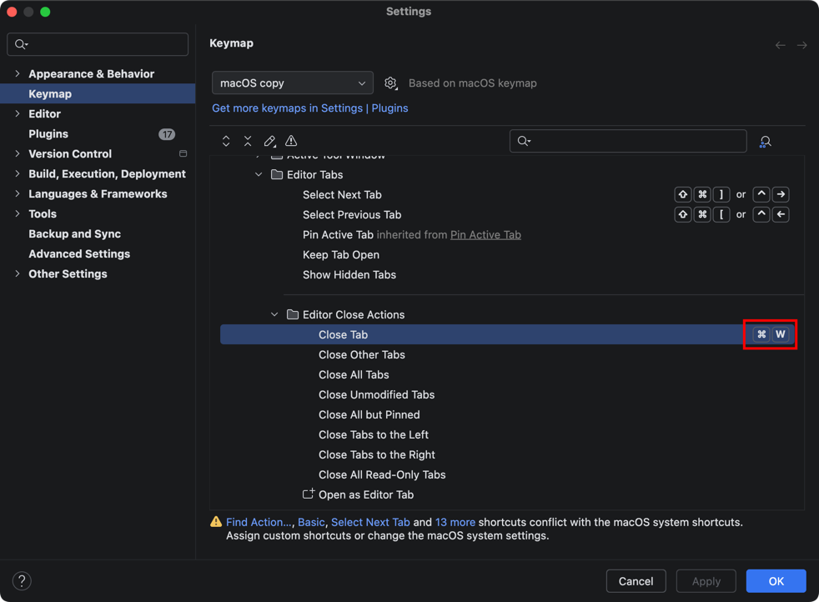Click the keymap gear actions icon
This screenshot has width=819, height=602.
[x=390, y=83]
